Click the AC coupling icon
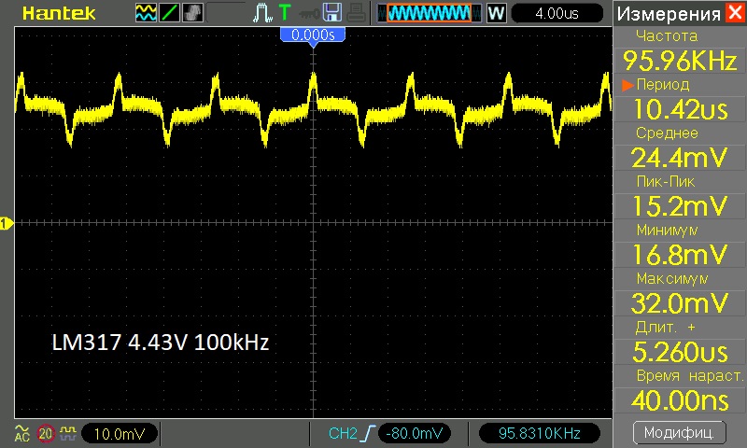747x448 pixels. click(21, 433)
